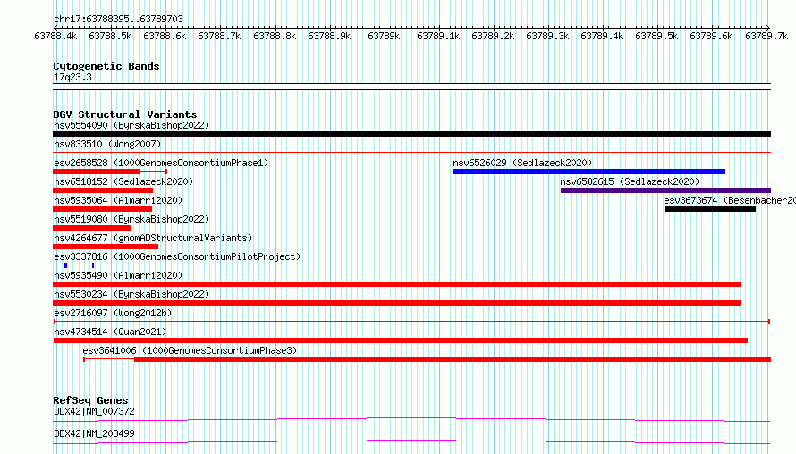
Task: Select the blue nsv6526029 variant bar
Action: 589,172
